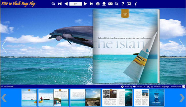Image resolution: width=186 pixels, height=107 pixels.
Task: Open the thumbnail spread with the red kayaker
Action: [54, 98]
